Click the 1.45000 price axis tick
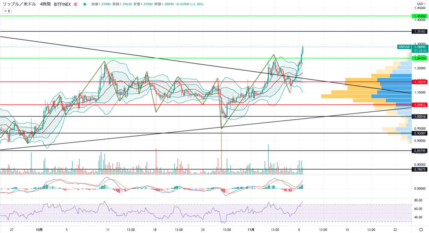The width and height of the screenshot is (429, 233). [420, 8]
